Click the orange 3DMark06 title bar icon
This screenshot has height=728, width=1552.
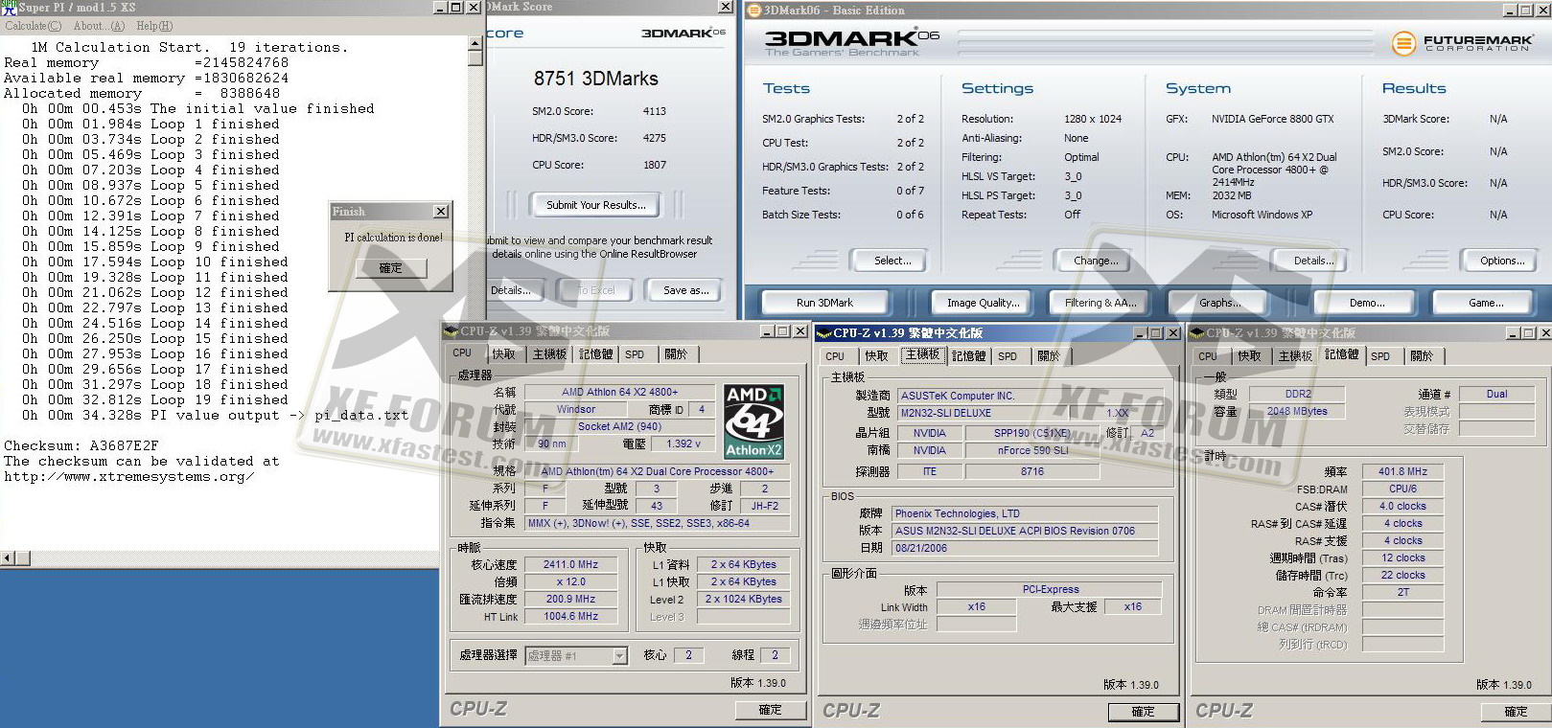(x=753, y=11)
